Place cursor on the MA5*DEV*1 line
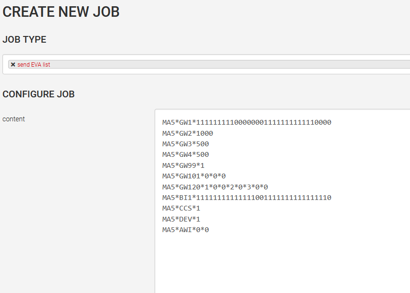The height and width of the screenshot is (293, 410). point(181,219)
